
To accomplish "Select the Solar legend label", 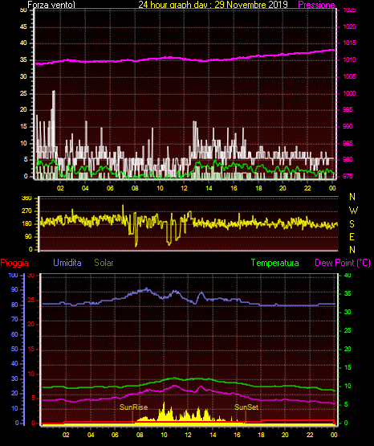I will (104, 263).
